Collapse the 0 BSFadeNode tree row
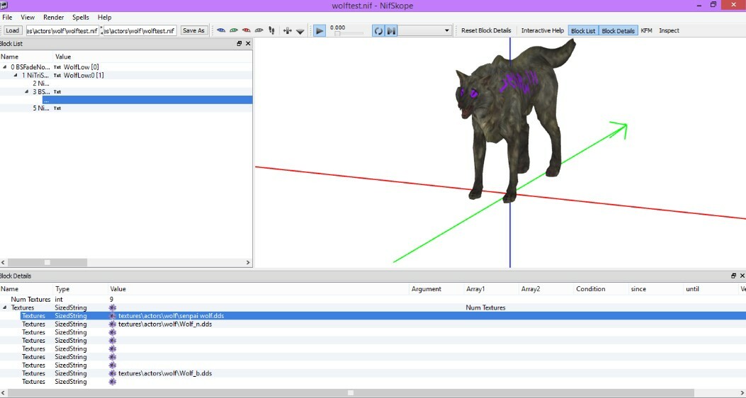Viewport: 746px width, 398px height. [x=5, y=67]
